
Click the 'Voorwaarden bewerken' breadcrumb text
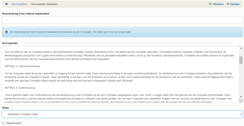[x=44, y=4]
